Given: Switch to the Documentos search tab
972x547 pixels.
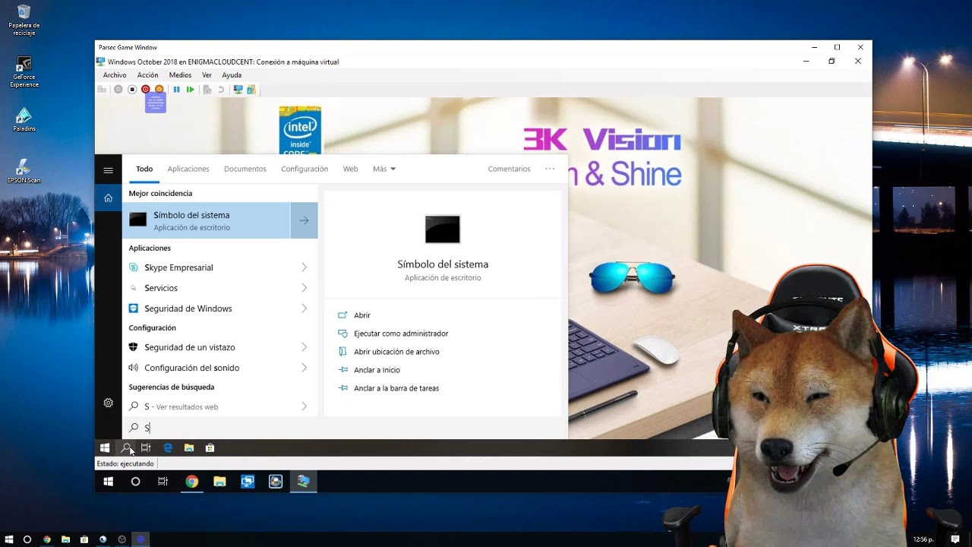Looking at the screenshot, I should click(x=245, y=169).
